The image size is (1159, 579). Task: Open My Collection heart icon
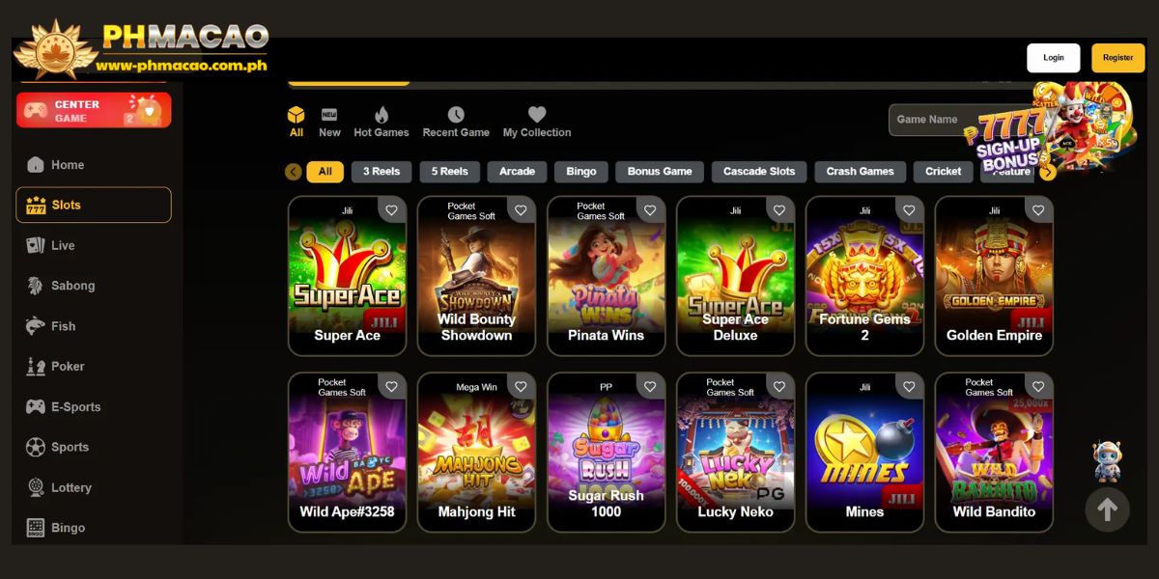pyautogui.click(x=537, y=115)
